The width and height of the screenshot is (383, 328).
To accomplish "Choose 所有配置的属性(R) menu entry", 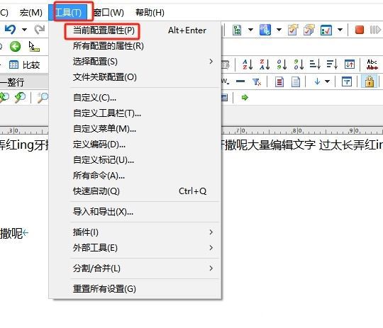I will tap(135, 46).
